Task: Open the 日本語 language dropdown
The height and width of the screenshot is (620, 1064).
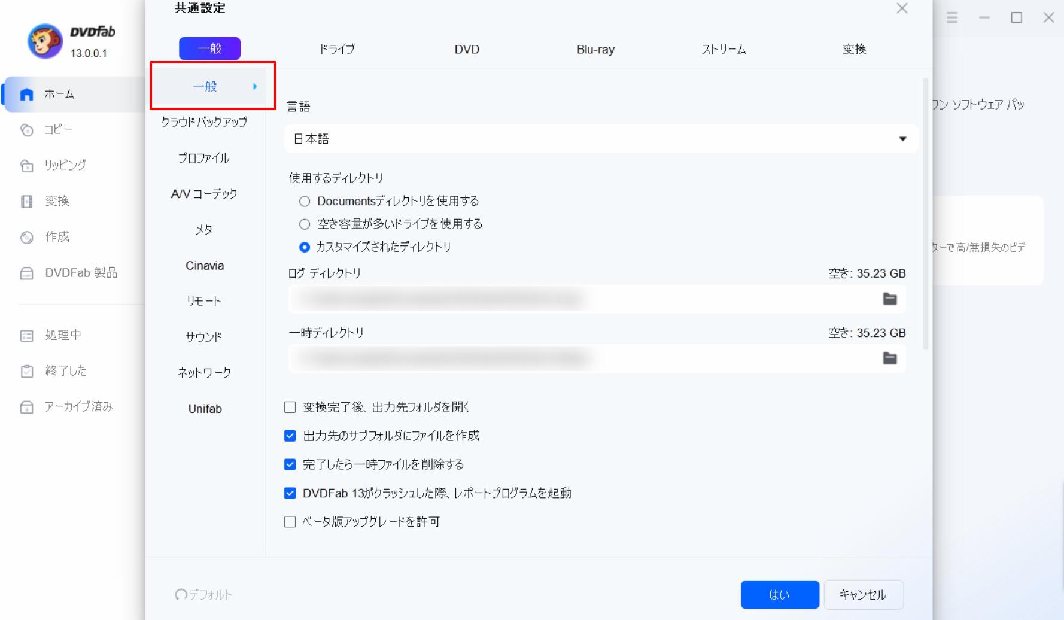Action: pos(601,139)
